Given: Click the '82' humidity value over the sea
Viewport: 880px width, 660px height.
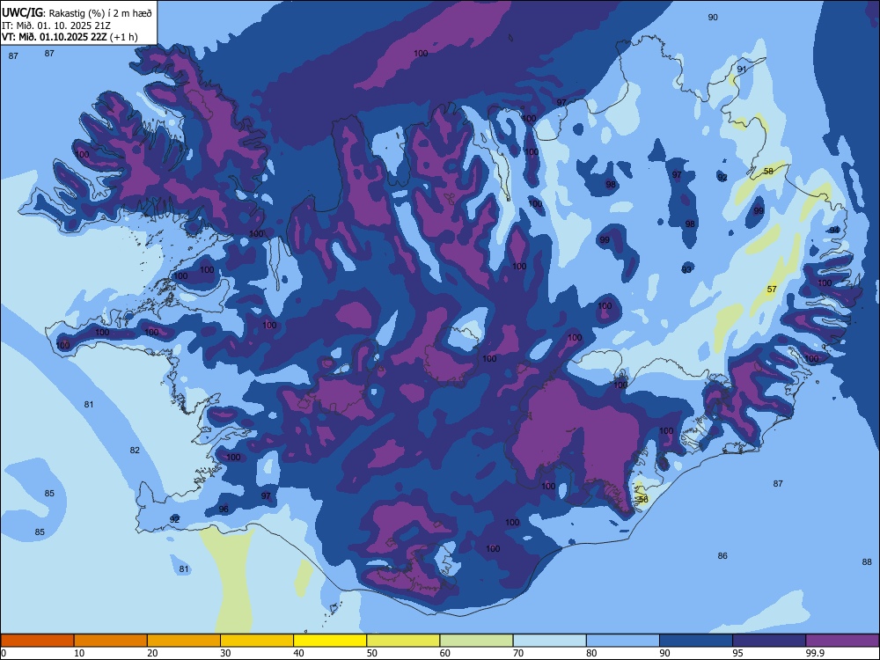Looking at the screenshot, I should [x=135, y=450].
